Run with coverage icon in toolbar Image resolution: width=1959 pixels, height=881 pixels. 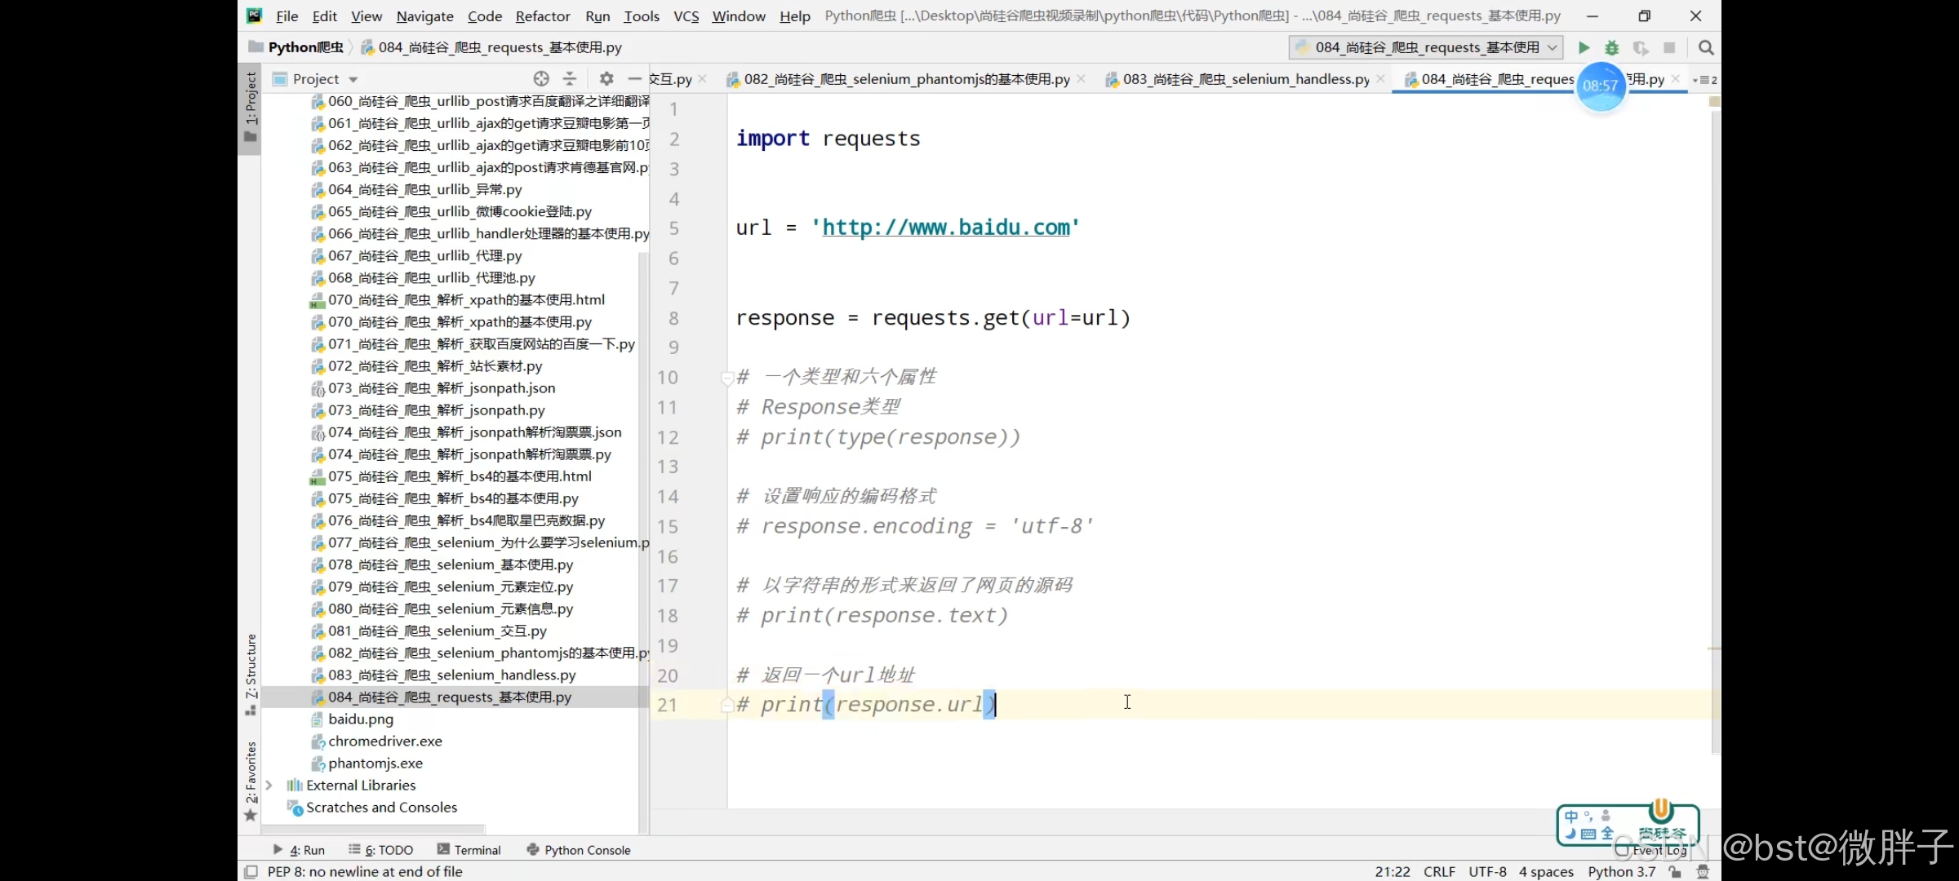tap(1641, 47)
